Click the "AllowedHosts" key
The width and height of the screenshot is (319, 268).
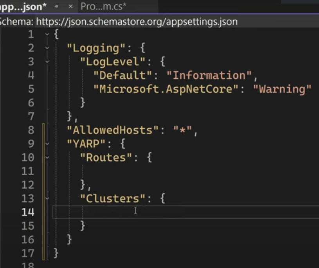(x=112, y=130)
